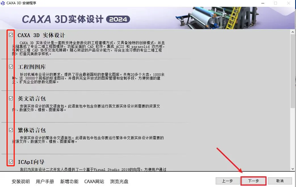Go back with the 上一步 button
Screen dimensions: 296x187
coord(227,181)
